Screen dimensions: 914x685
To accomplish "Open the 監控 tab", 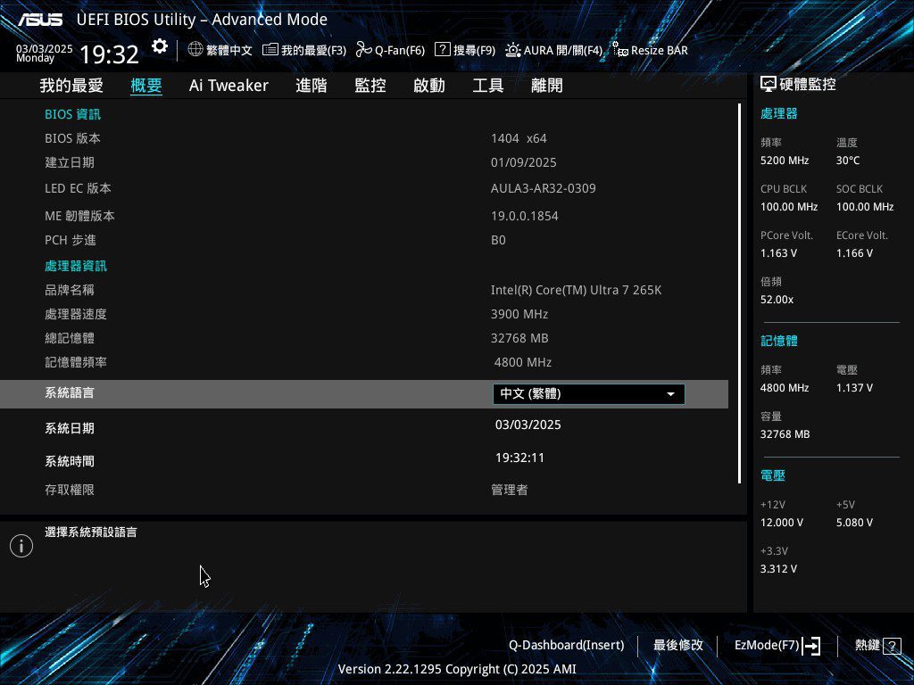I will point(370,86).
